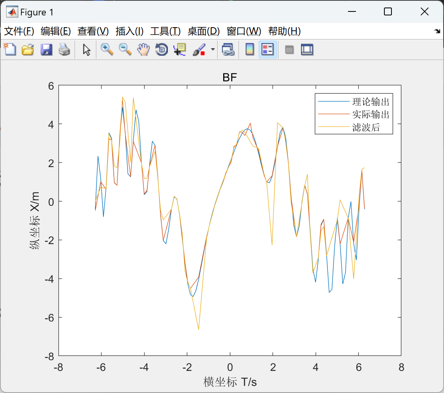Close the Figure 1 window
444x393 pixels.
point(425,11)
